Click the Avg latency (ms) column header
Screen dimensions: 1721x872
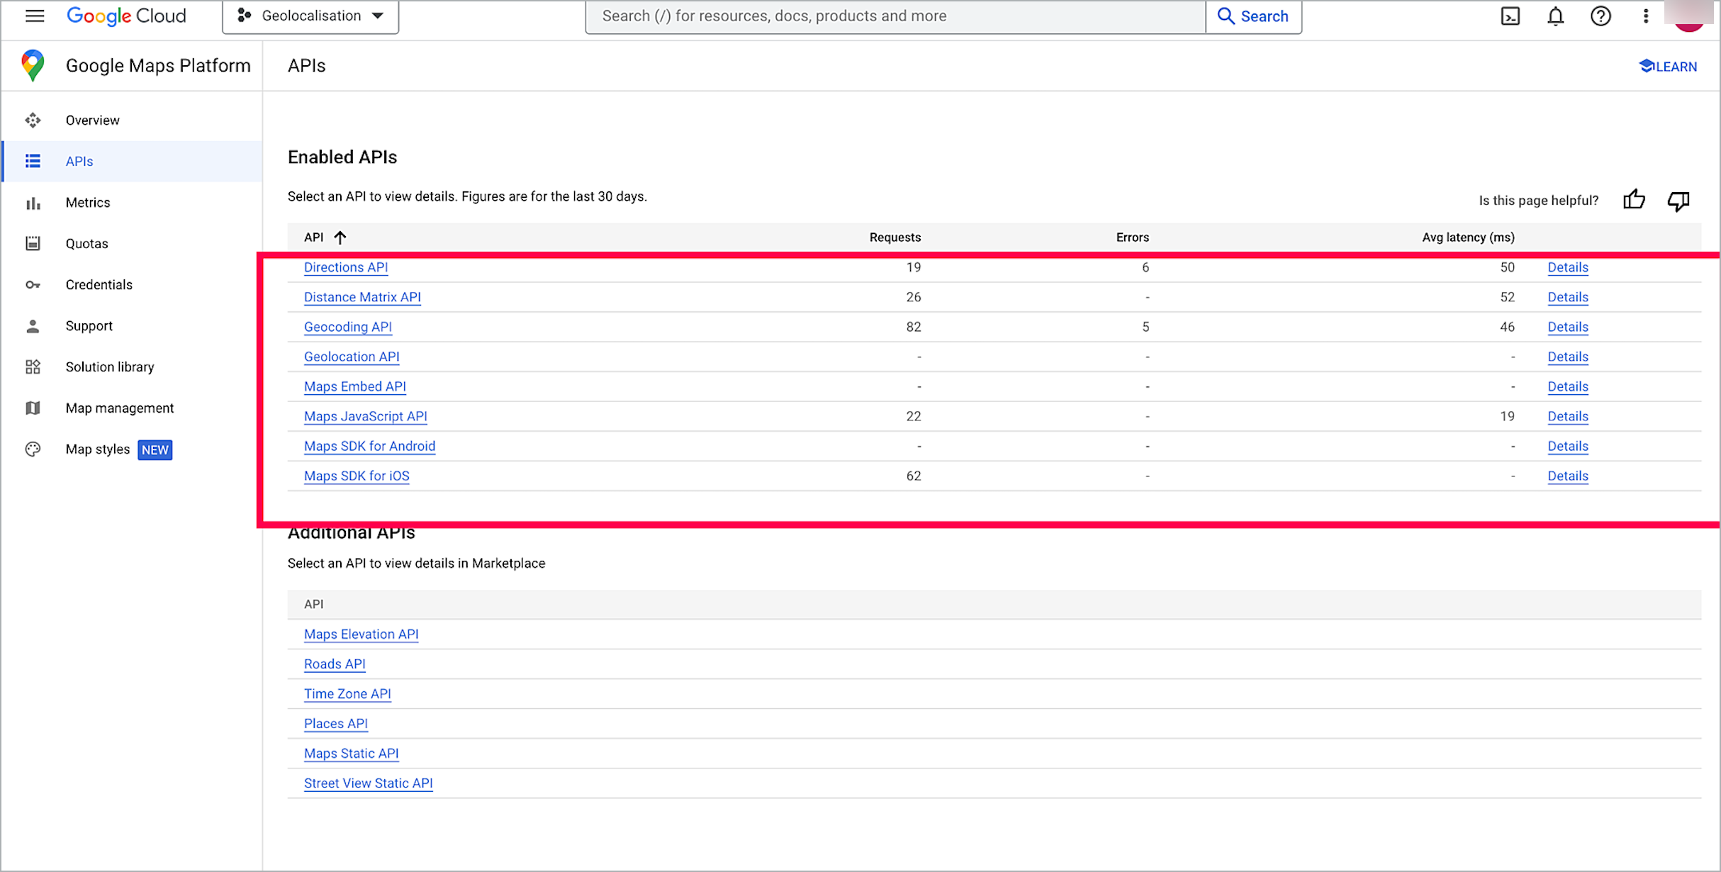tap(1468, 237)
